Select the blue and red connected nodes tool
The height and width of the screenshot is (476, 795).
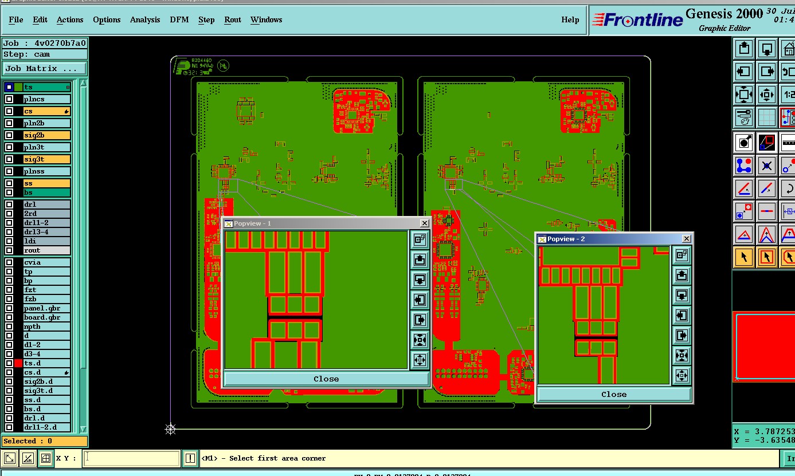[744, 166]
